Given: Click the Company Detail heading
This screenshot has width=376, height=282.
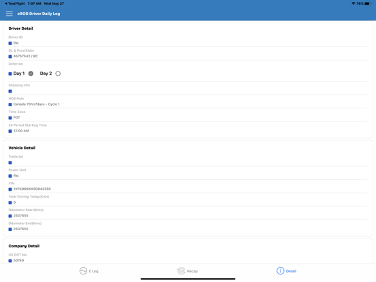Looking at the screenshot, I should [24, 246].
